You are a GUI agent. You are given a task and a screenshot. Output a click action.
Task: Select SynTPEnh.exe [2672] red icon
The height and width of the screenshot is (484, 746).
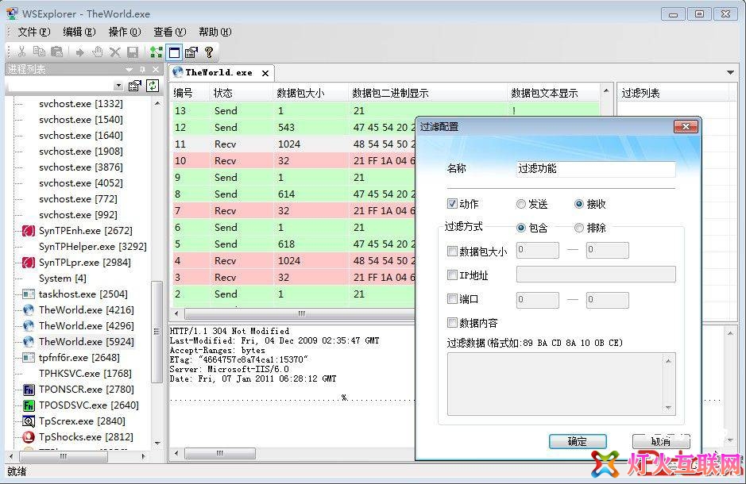[x=29, y=231]
